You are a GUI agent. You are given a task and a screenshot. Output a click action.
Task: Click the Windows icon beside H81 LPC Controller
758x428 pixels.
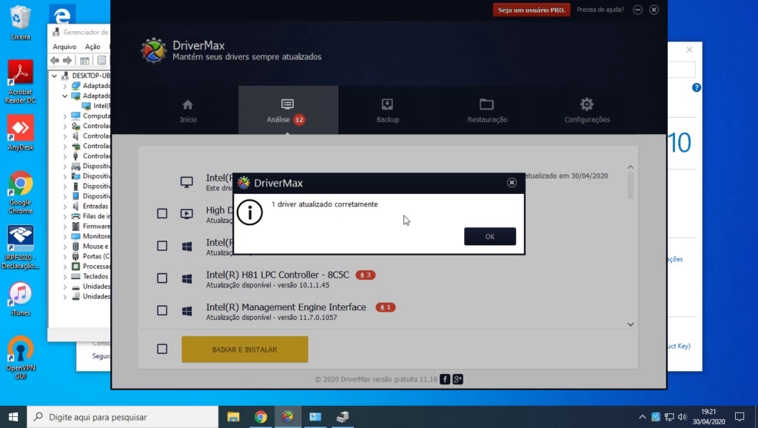point(187,278)
